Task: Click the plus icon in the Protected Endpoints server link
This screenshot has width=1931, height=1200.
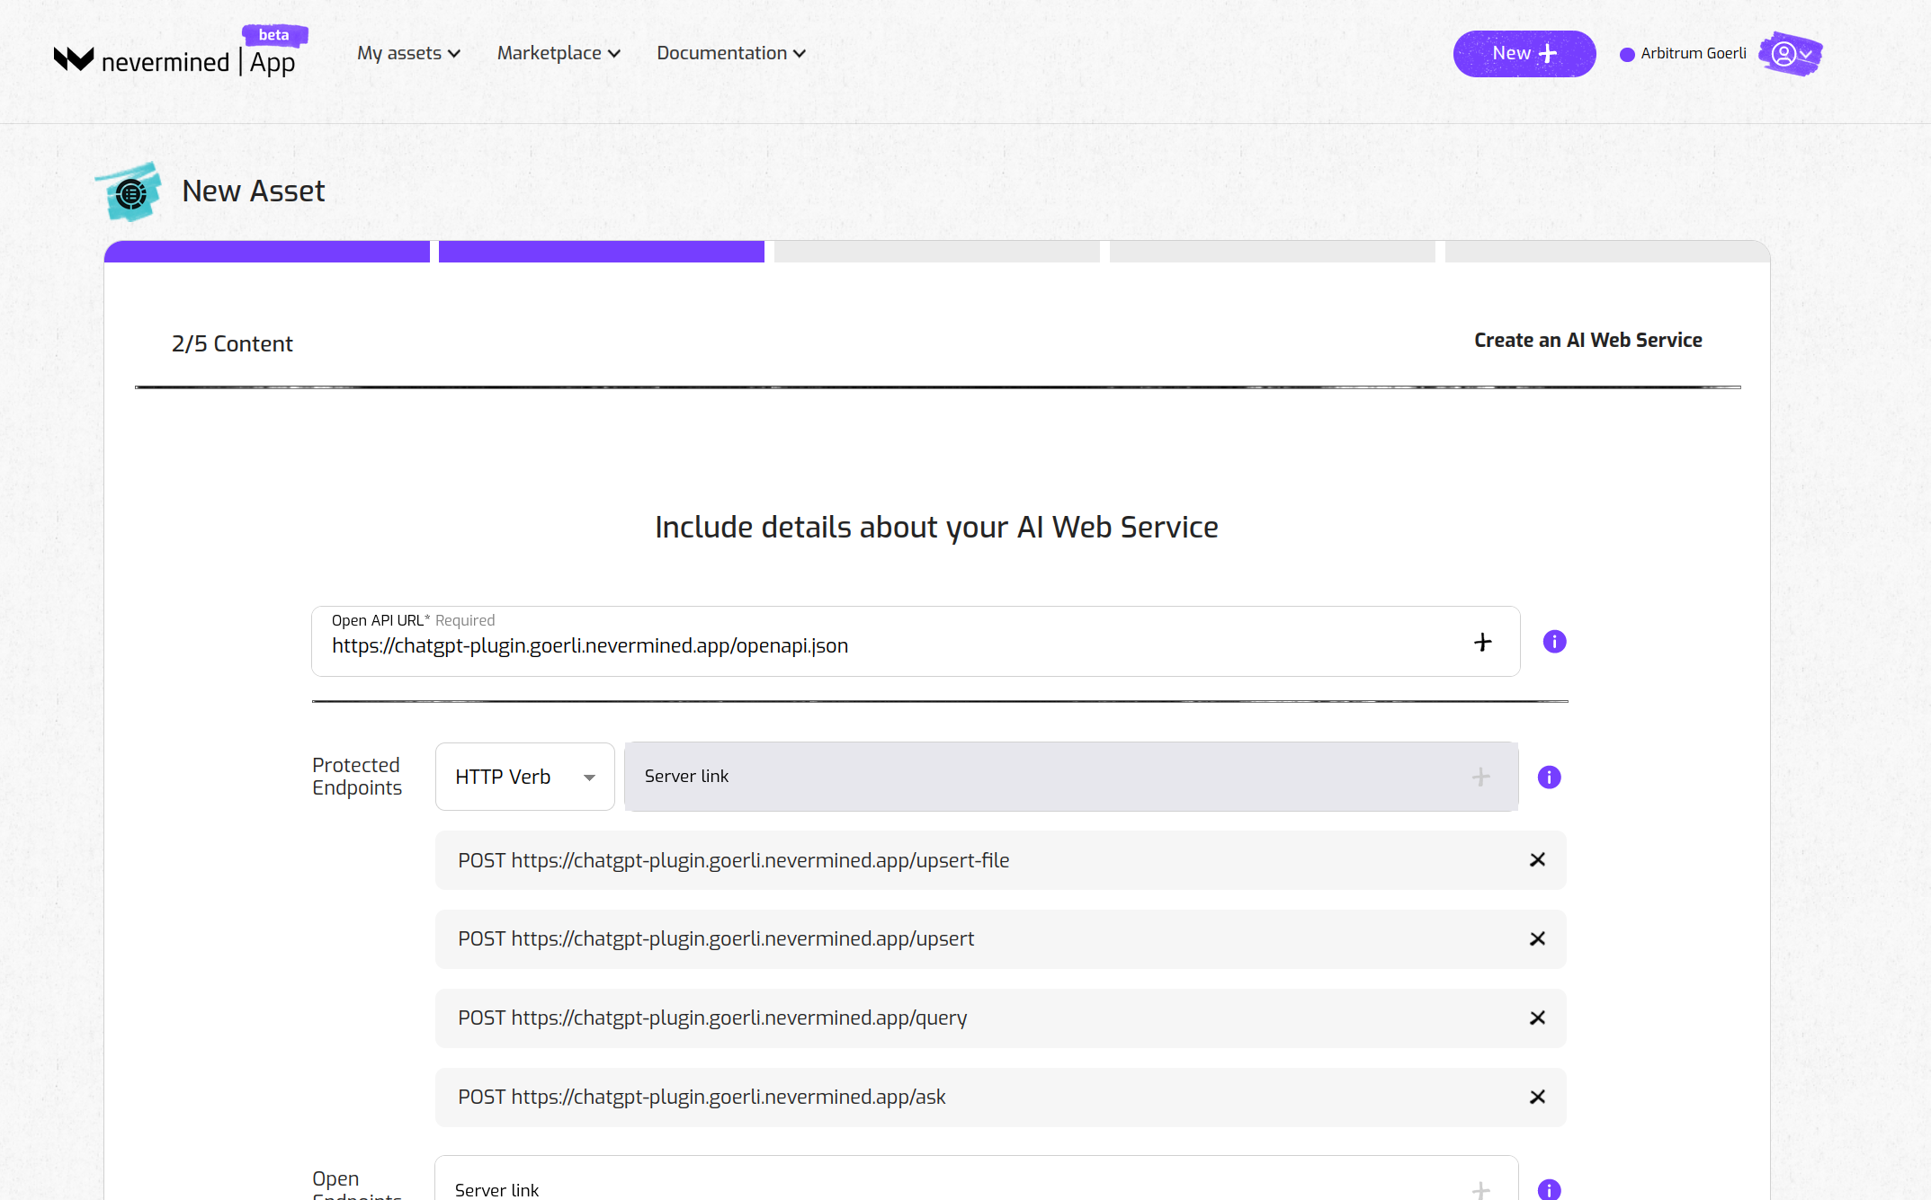Action: (x=1480, y=776)
